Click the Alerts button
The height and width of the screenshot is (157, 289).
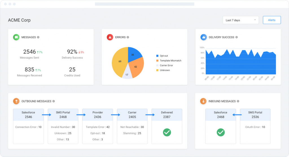coord(272,20)
